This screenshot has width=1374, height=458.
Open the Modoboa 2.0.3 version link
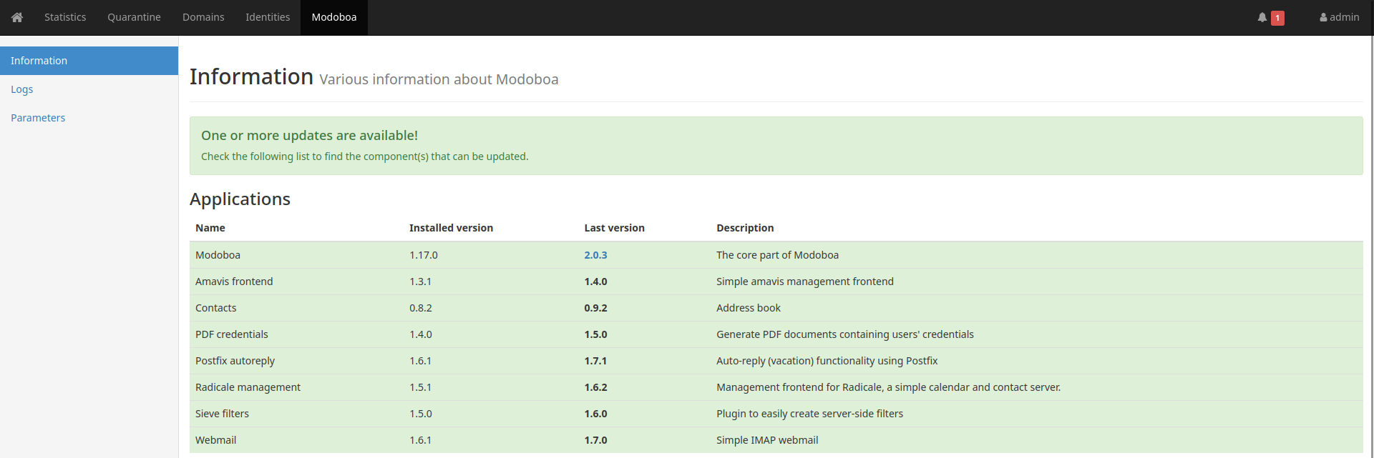point(595,255)
